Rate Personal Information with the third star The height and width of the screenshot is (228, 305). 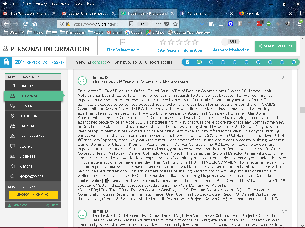(179, 42)
